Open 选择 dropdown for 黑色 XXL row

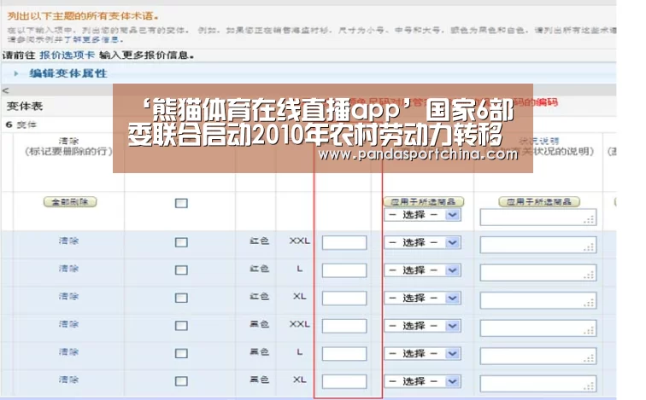click(422, 326)
